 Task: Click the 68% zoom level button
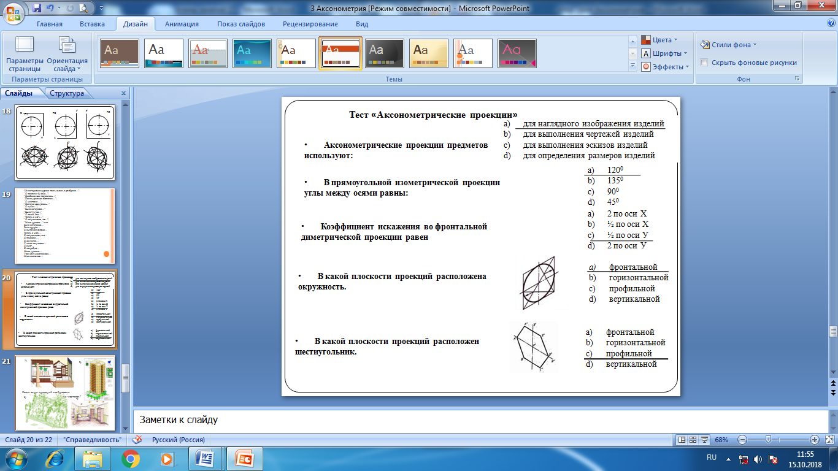(721, 440)
